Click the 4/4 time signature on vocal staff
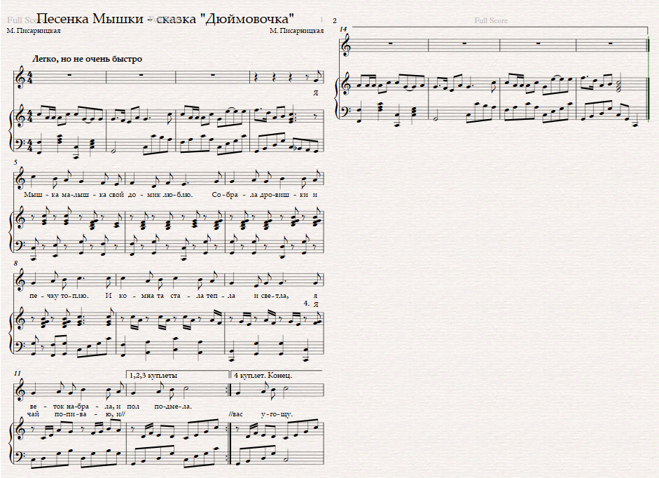This screenshot has height=478, width=659. pos(31,78)
